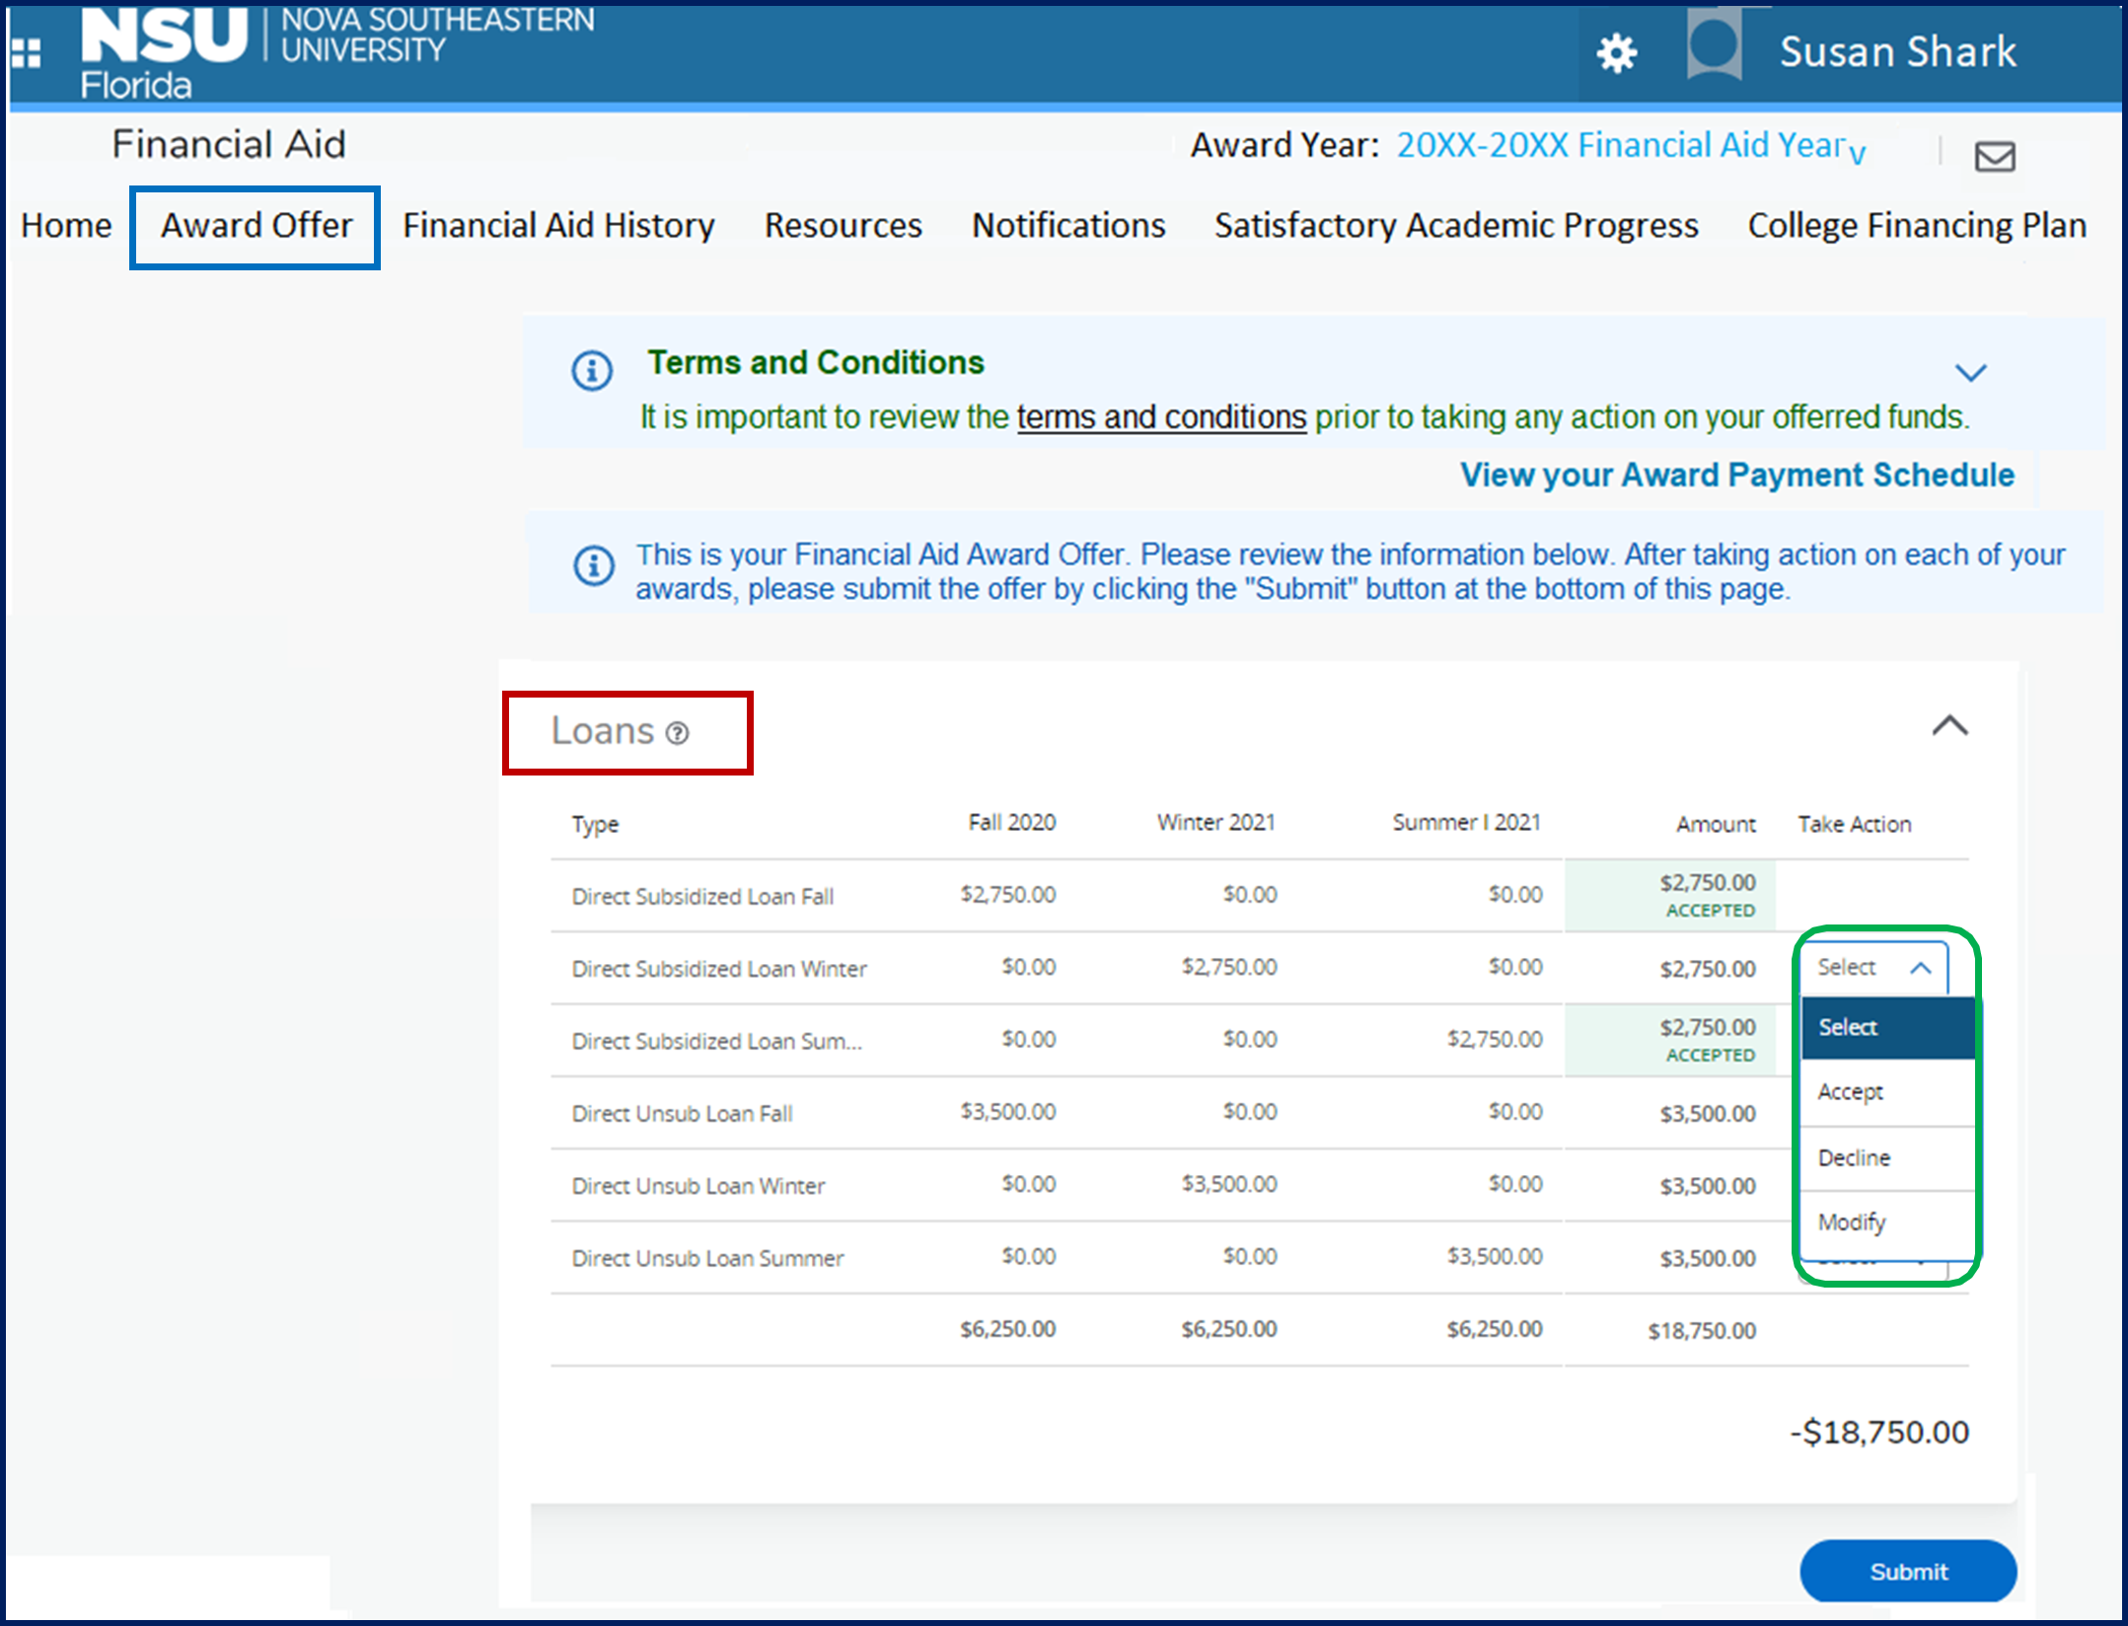The height and width of the screenshot is (1626, 2128).
Task: Click the Loans help question mark icon
Action: tap(677, 733)
